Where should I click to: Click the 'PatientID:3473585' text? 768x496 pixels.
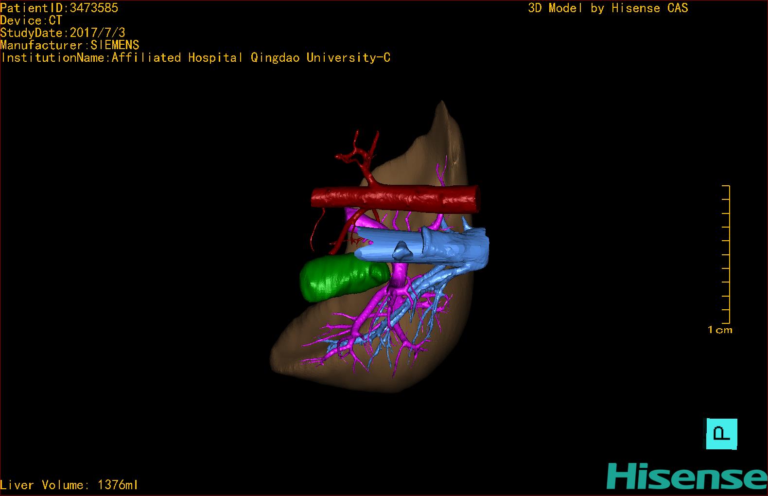point(59,8)
